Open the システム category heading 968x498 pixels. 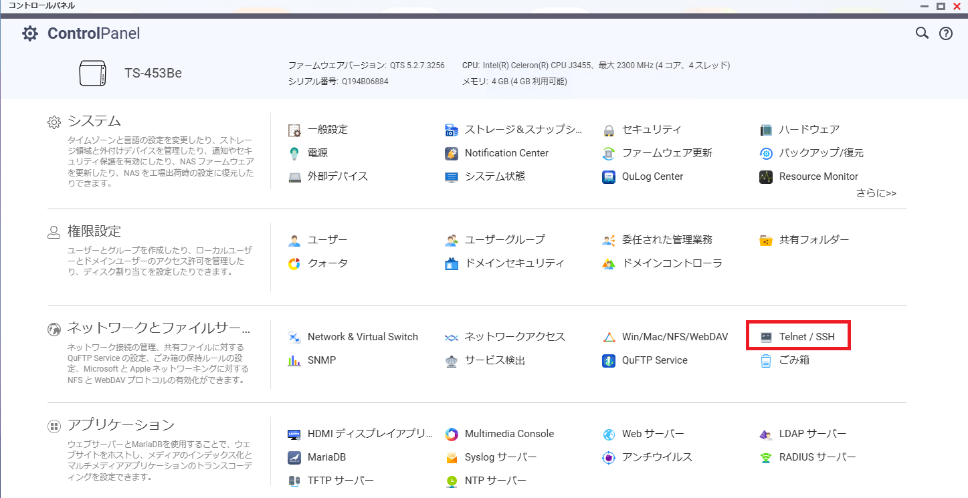[x=94, y=121]
